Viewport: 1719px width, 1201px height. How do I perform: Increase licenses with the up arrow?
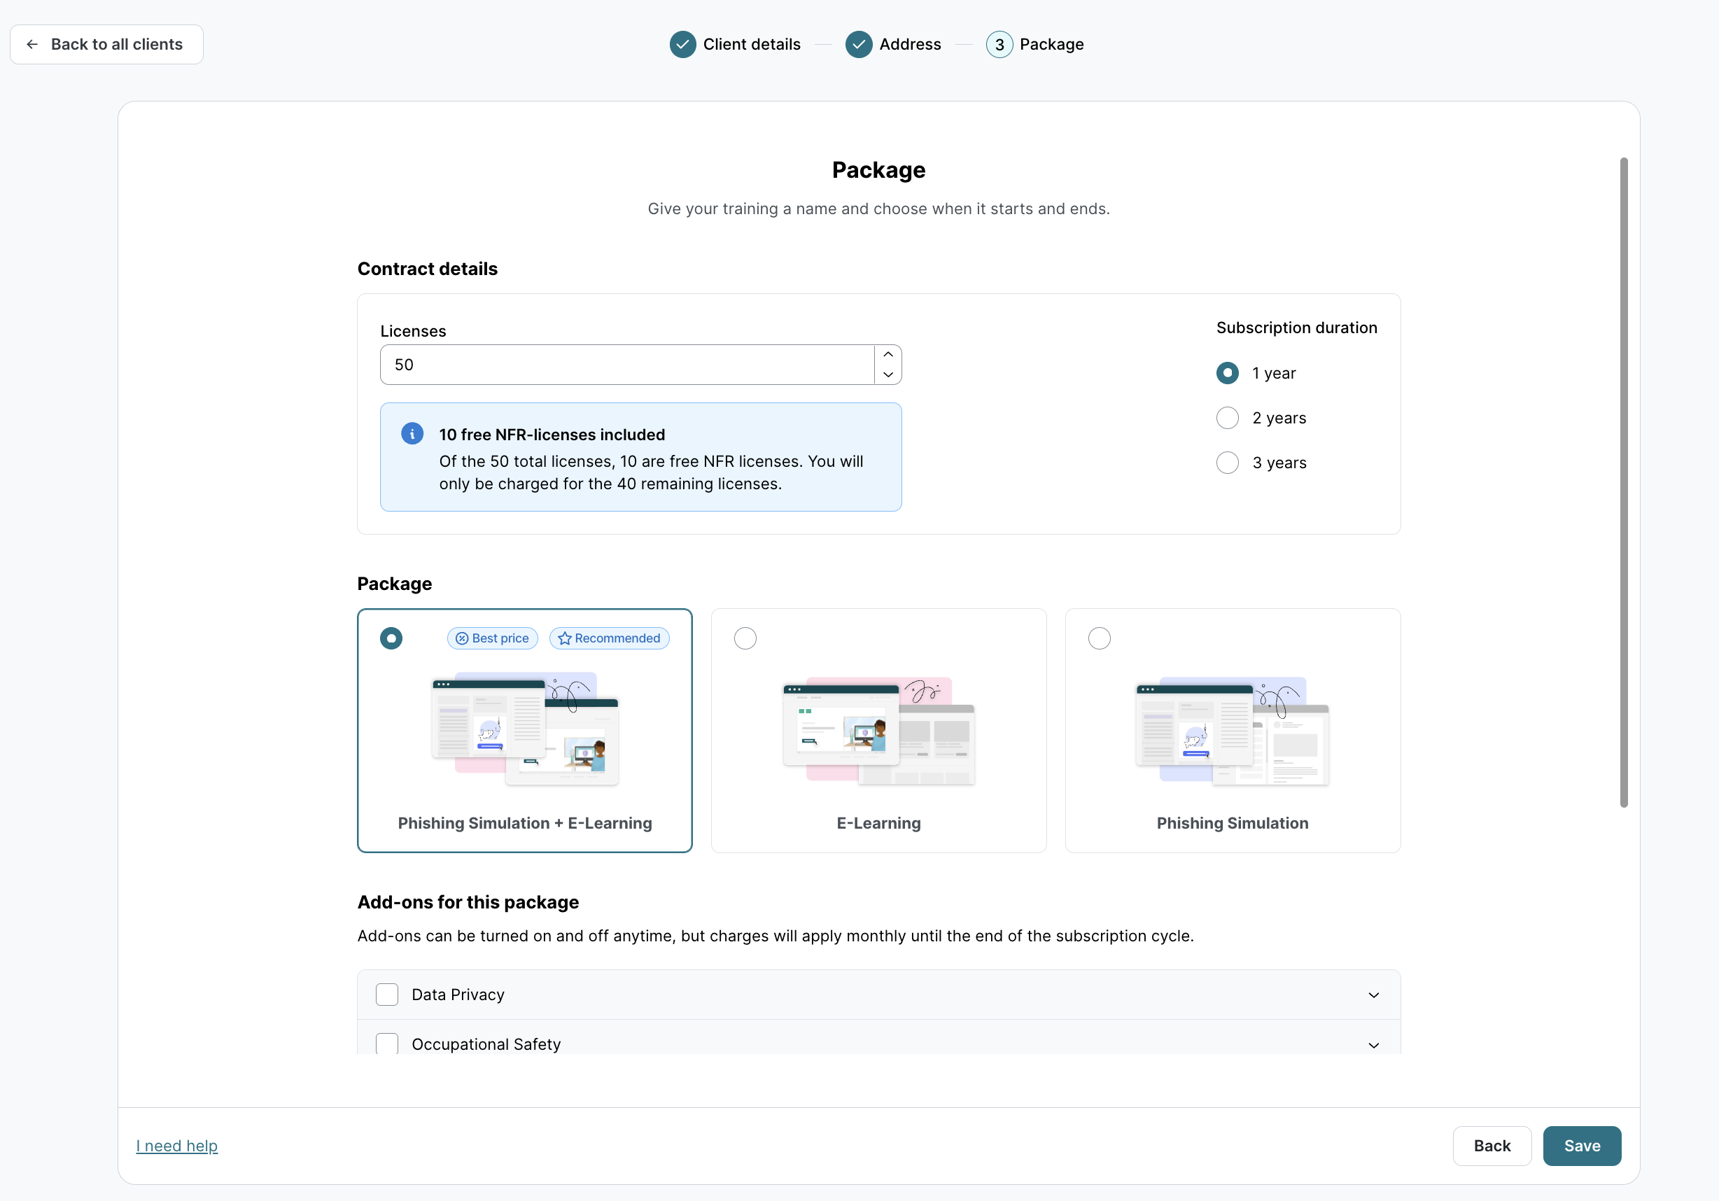click(x=887, y=354)
